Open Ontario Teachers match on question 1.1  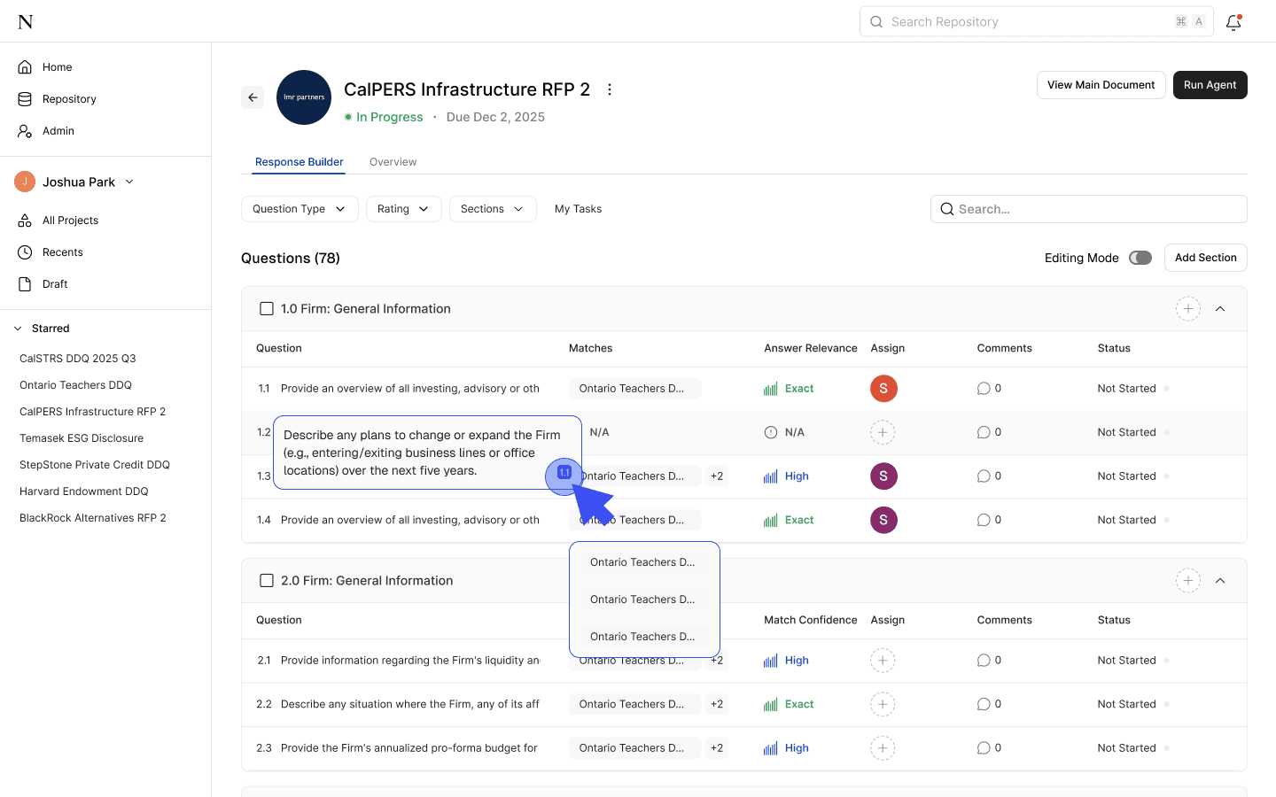click(x=634, y=389)
